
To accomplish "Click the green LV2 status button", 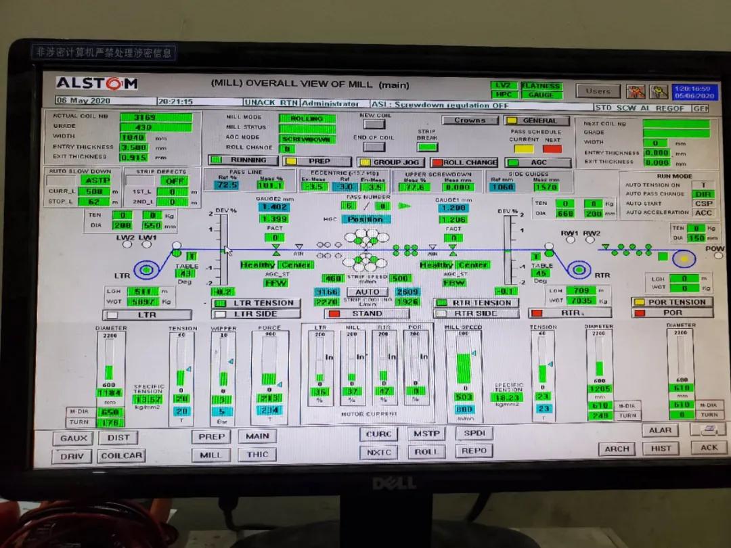I will coord(504,85).
